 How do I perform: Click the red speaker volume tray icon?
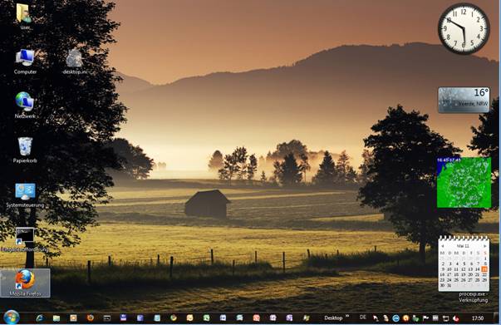pyautogui.click(x=455, y=318)
